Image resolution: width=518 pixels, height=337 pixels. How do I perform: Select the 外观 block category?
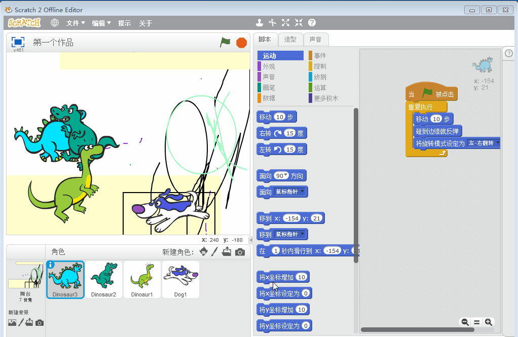coord(280,66)
